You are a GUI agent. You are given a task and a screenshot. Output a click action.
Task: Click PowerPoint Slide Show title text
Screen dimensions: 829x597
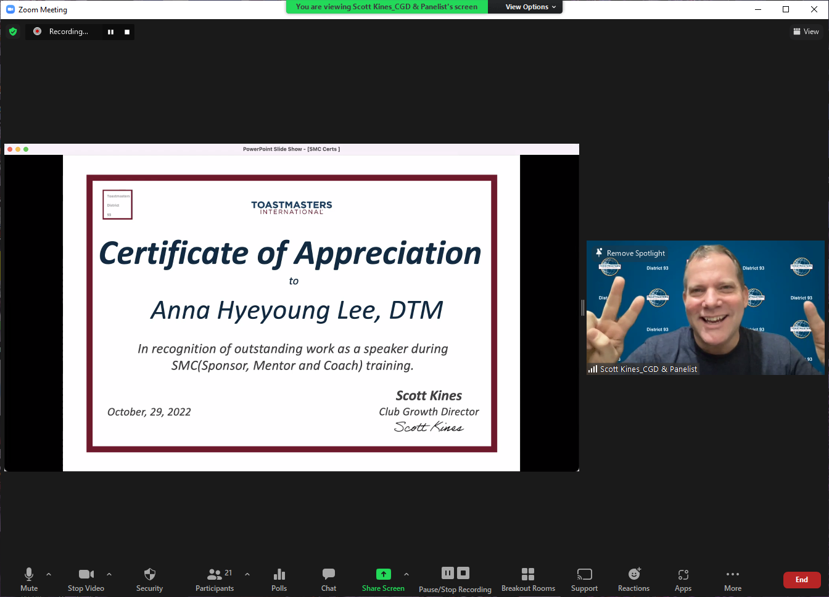(x=292, y=149)
